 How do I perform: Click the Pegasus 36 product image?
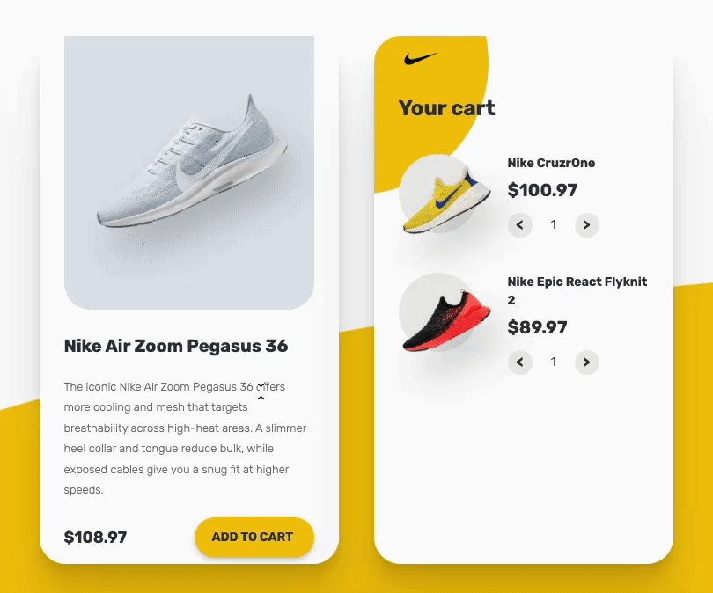(x=189, y=172)
